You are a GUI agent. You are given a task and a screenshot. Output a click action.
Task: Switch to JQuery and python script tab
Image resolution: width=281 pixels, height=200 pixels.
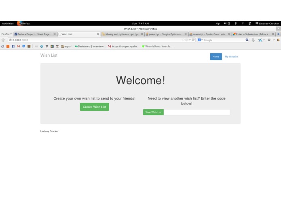pyautogui.click(x=121, y=34)
